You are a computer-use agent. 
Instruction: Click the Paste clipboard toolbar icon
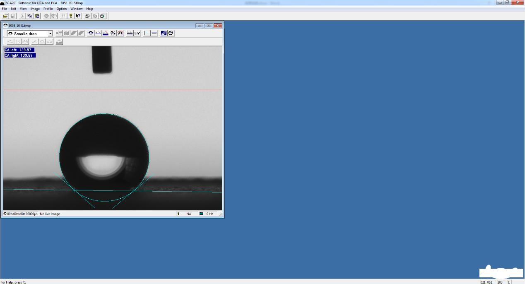[37, 16]
